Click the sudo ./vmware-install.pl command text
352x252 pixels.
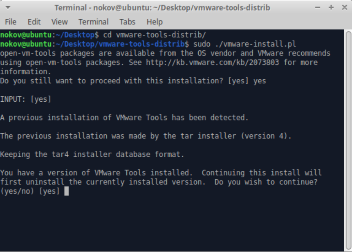(x=244, y=44)
